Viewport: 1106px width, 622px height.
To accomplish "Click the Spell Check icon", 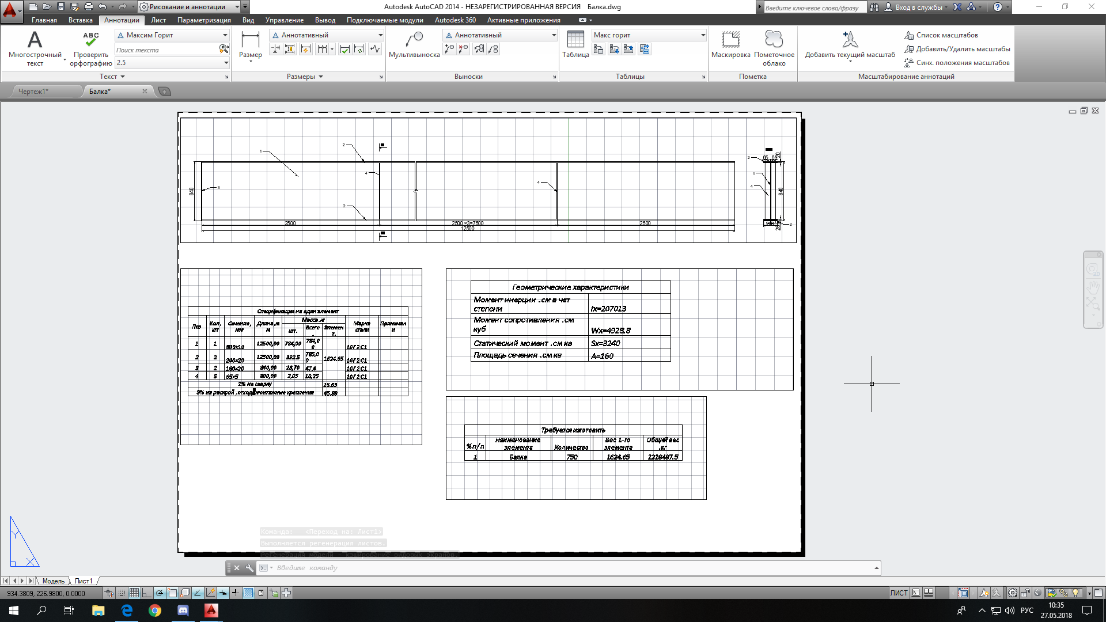I will [90, 40].
